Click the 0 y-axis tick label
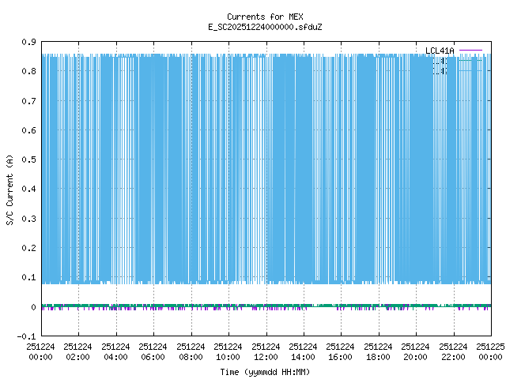 click(x=33, y=307)
